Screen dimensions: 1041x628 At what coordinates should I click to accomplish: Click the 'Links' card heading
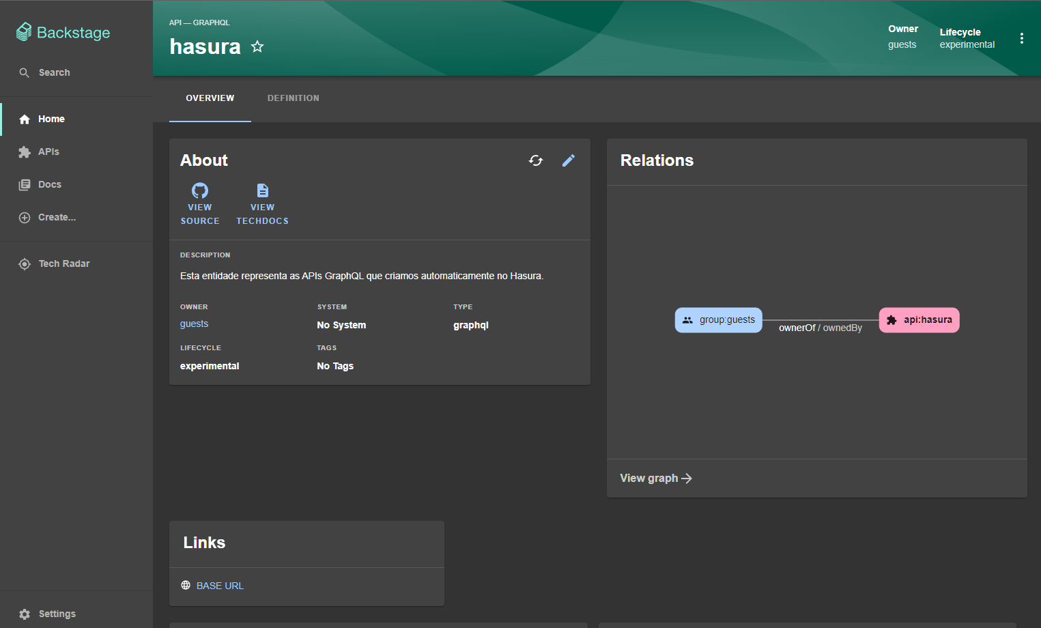click(204, 543)
